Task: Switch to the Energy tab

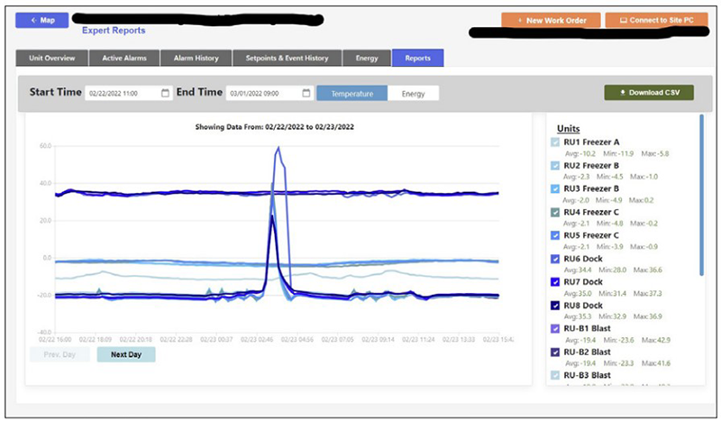Action: [x=367, y=58]
